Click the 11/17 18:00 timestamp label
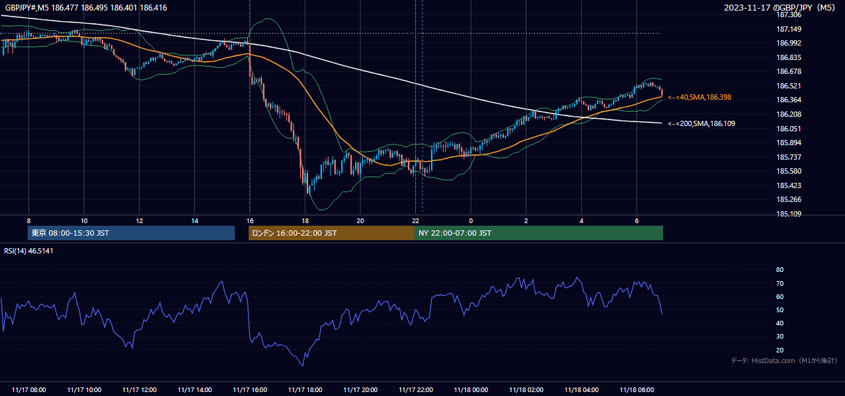 (305, 390)
